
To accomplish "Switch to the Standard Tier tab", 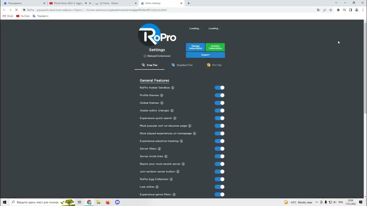I will (182, 65).
